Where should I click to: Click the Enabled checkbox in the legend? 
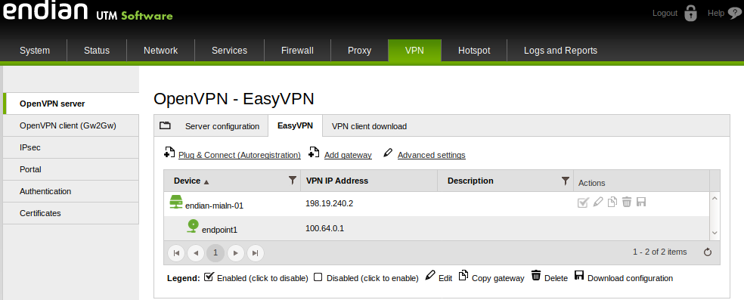pyautogui.click(x=209, y=277)
